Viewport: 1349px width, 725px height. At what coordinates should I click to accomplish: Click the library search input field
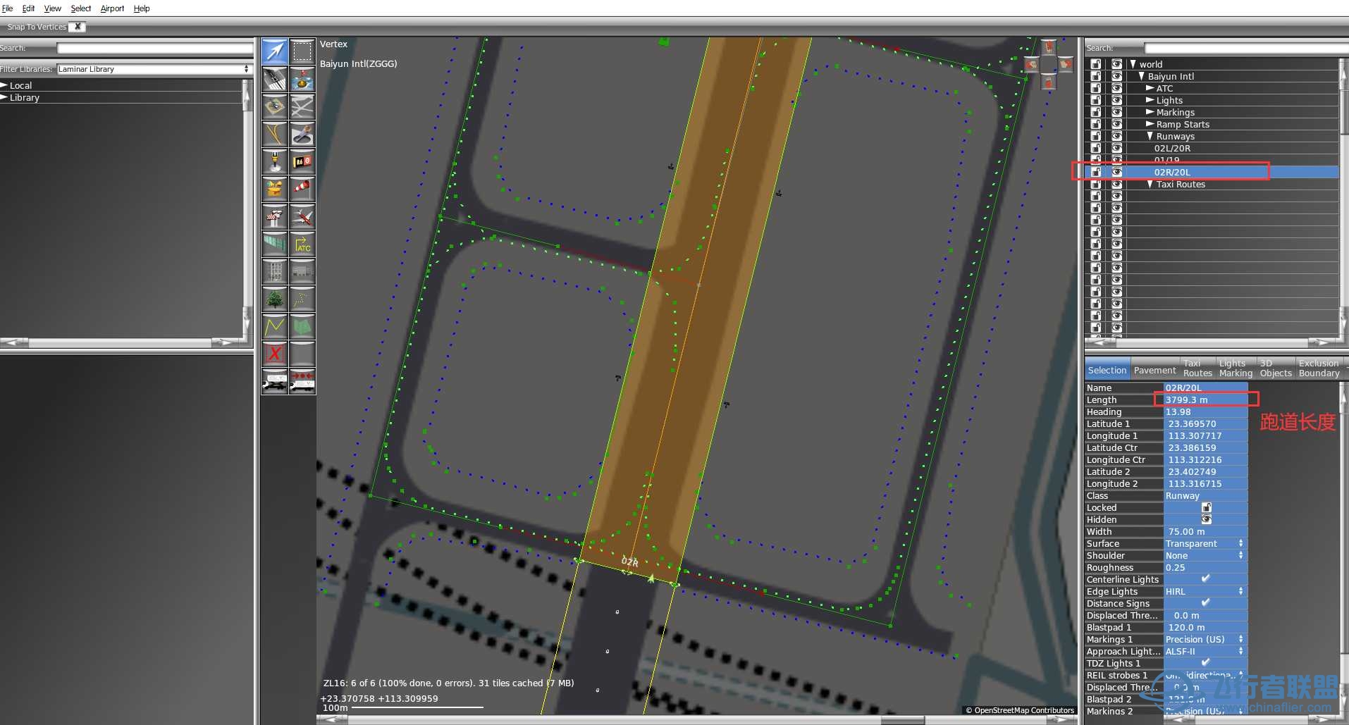pyautogui.click(x=155, y=48)
